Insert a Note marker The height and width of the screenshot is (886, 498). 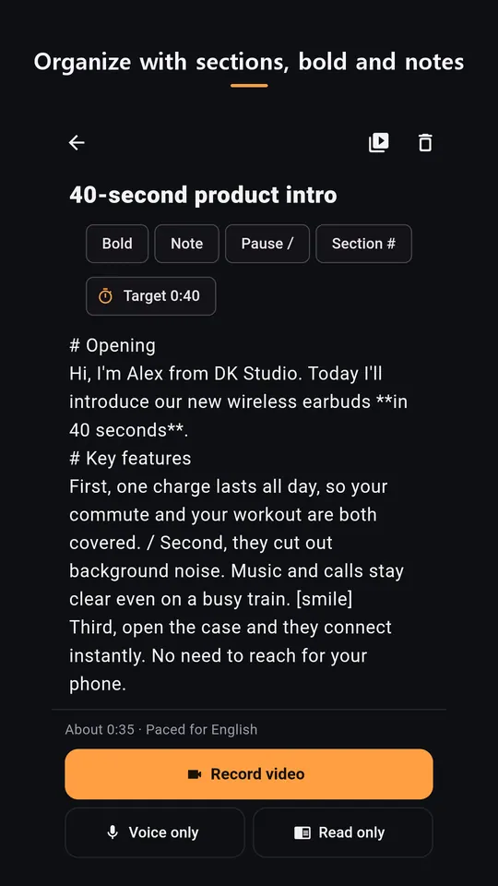(x=187, y=244)
